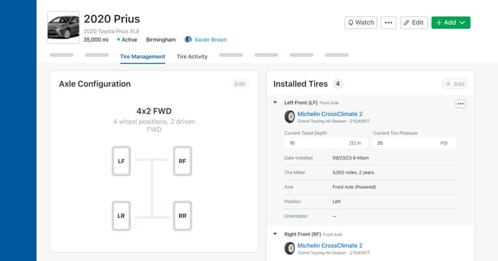The width and height of the screenshot is (498, 261).
Task: Click the Current Tire Pressure input field
Action: (404, 143)
